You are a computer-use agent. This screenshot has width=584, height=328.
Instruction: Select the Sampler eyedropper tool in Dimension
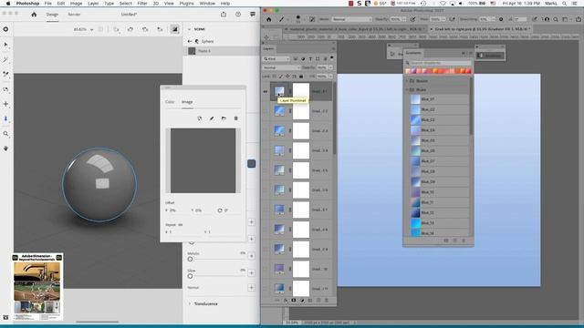5,75
